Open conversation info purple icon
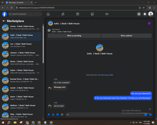The width and height of the screenshot is (157, 125). (x=149, y=23)
